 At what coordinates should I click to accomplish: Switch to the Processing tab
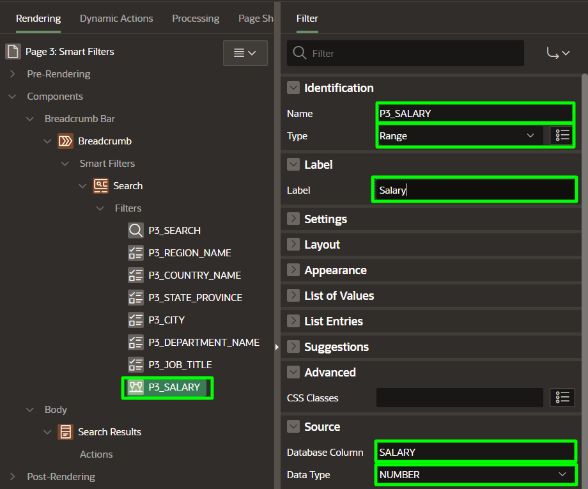pos(196,19)
